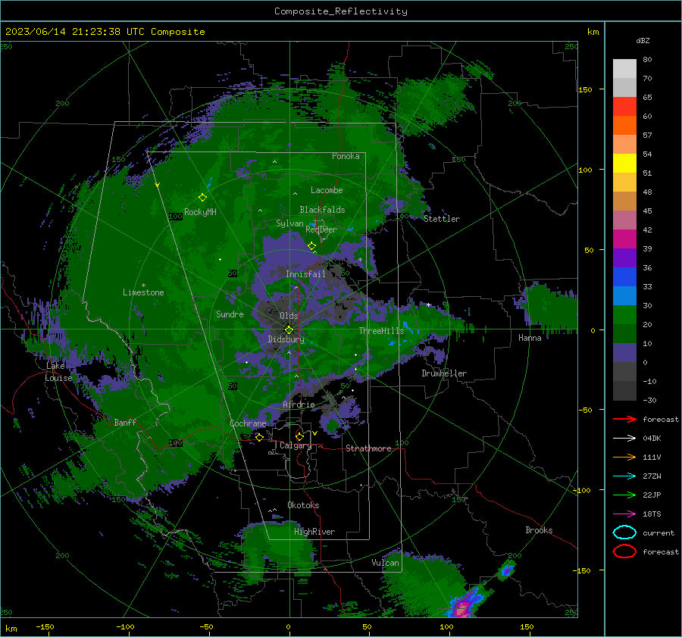Click the Didsbury city label
This screenshot has width=682, height=637.
point(286,339)
